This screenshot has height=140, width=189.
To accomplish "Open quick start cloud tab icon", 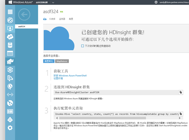I will (x=45, y=19).
